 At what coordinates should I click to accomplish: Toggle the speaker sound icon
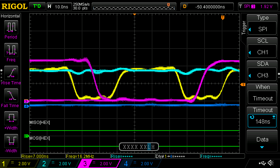point(271,163)
